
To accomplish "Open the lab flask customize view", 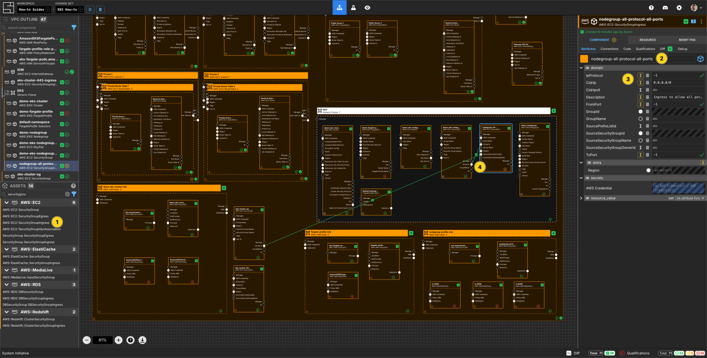I will (353, 7).
